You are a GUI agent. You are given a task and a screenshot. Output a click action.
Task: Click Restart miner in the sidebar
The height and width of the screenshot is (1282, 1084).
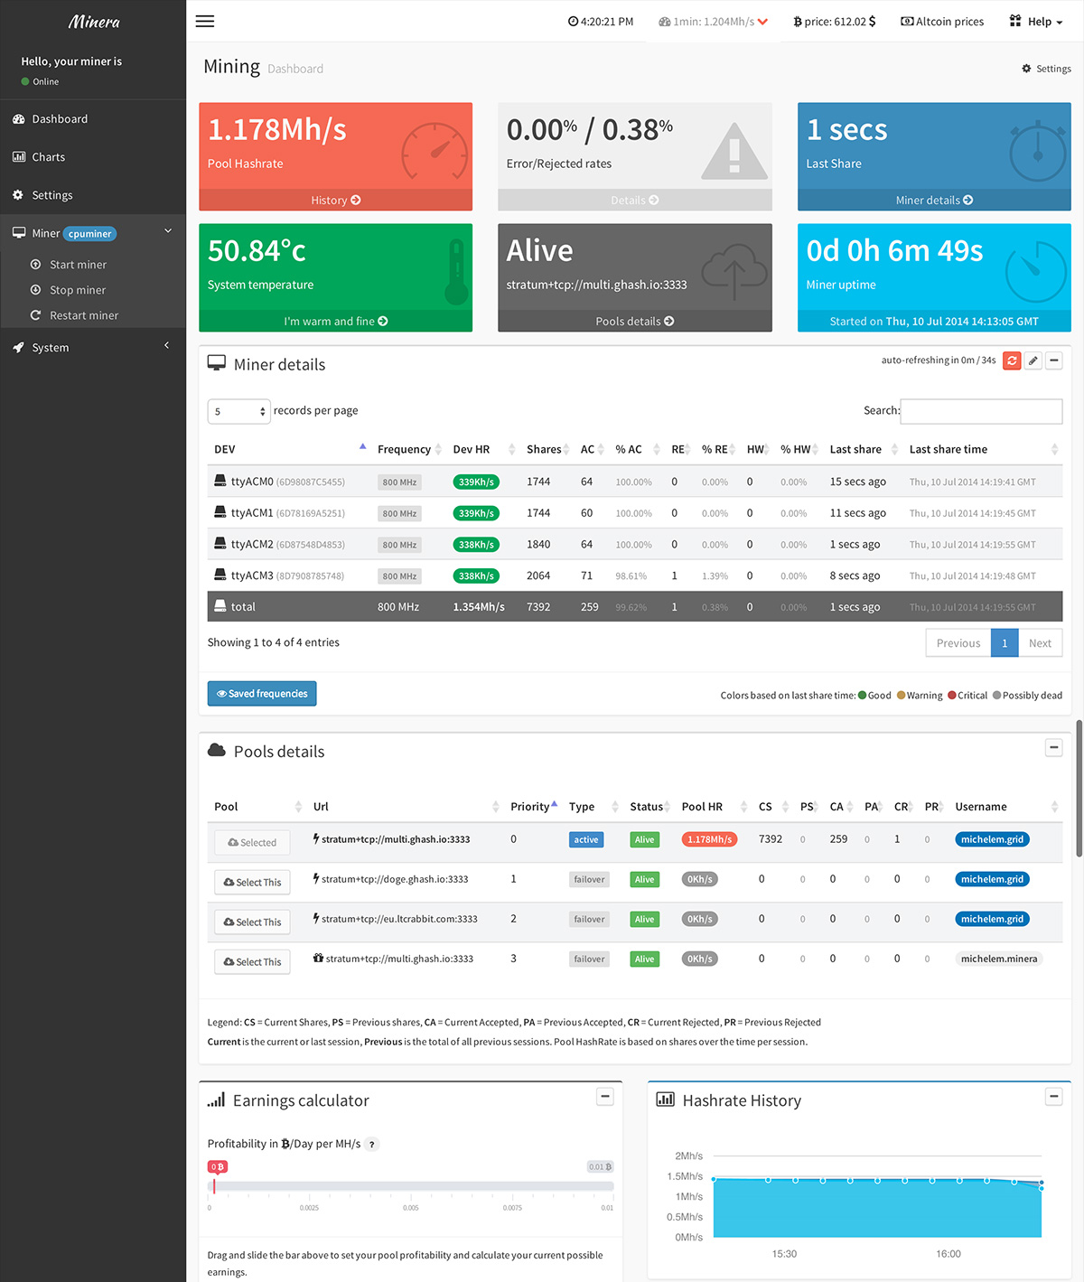pos(83,315)
